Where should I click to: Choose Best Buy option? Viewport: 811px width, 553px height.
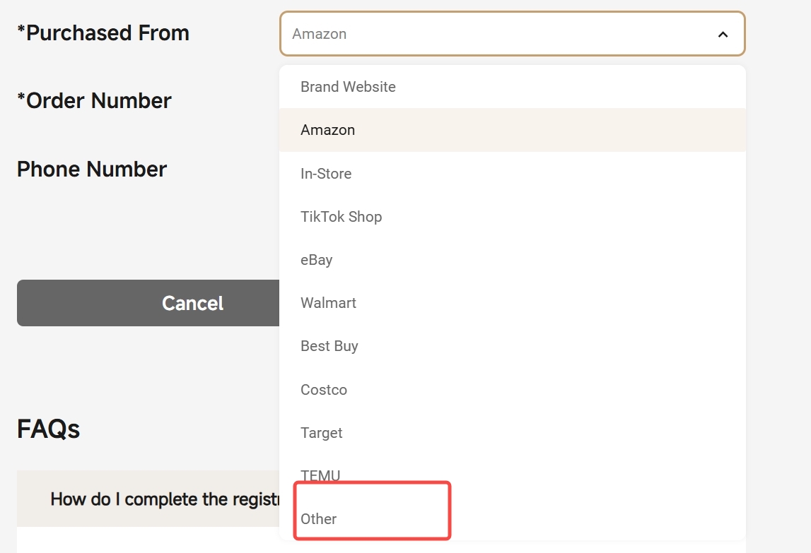tap(512, 346)
